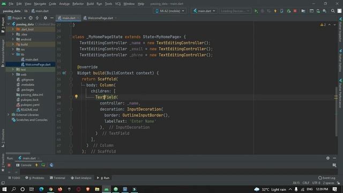Screen dimensions: 343x193
Task: Click the Debug bug icon in top toolbar
Action: [x=262, y=11]
